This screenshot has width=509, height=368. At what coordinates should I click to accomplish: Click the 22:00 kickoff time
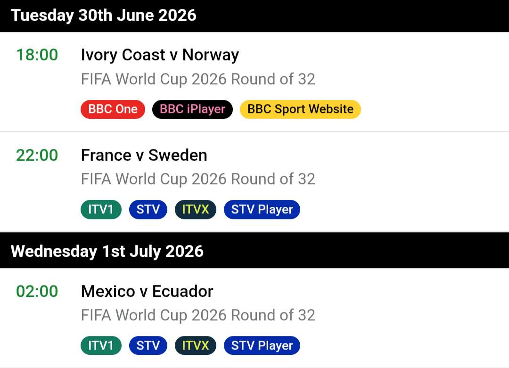tap(37, 155)
